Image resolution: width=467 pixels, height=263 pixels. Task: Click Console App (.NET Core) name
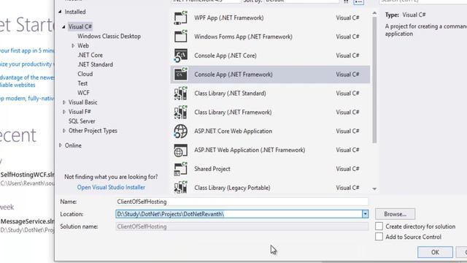tap(225, 56)
